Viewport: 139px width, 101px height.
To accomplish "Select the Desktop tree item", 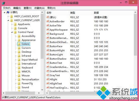I will (26, 52).
